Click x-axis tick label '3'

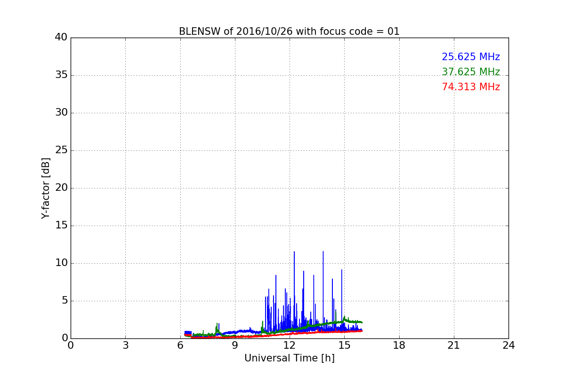tap(125, 345)
